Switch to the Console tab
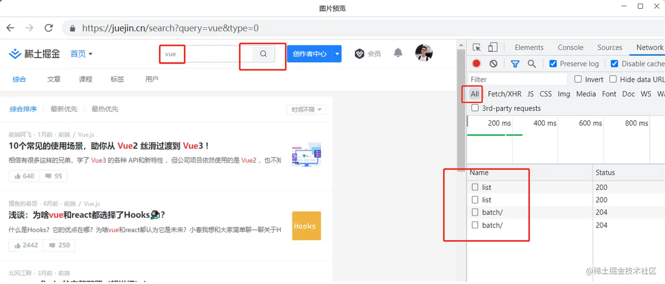Viewport: 665px width, 284px height. click(x=570, y=47)
